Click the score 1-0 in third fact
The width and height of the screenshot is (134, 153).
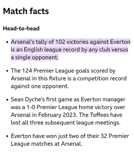click(31, 107)
